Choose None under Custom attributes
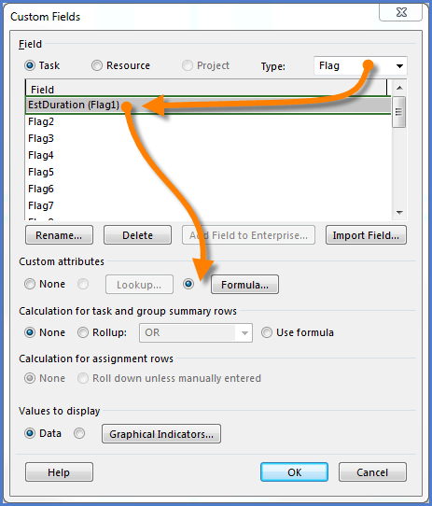432x506 pixels. pyautogui.click(x=30, y=284)
